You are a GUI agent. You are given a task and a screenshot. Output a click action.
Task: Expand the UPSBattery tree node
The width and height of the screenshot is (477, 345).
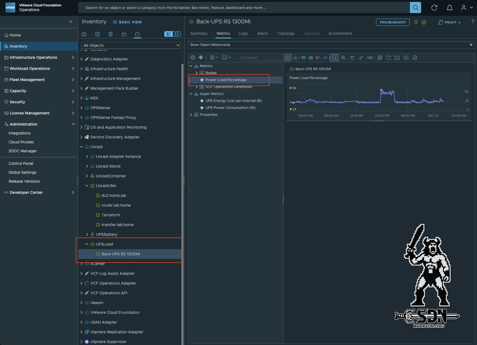[x=87, y=234]
